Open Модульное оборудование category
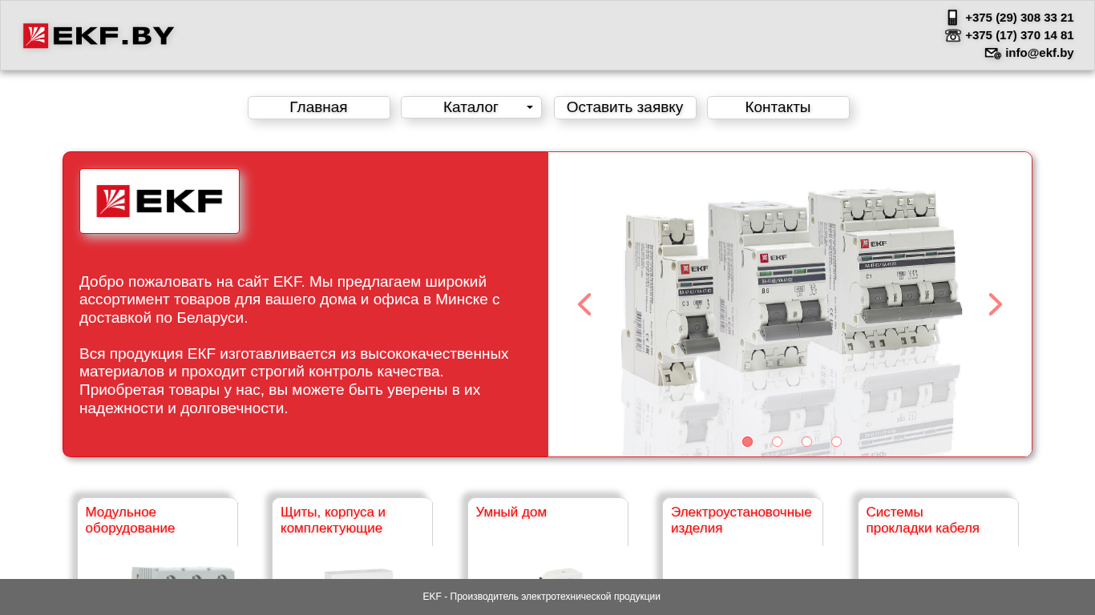Screen dimensions: 1095x615 coord(130,520)
